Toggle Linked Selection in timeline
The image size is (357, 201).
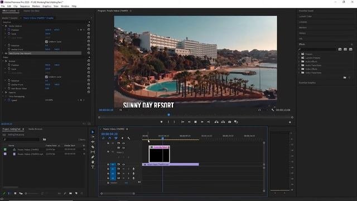(x=116, y=138)
